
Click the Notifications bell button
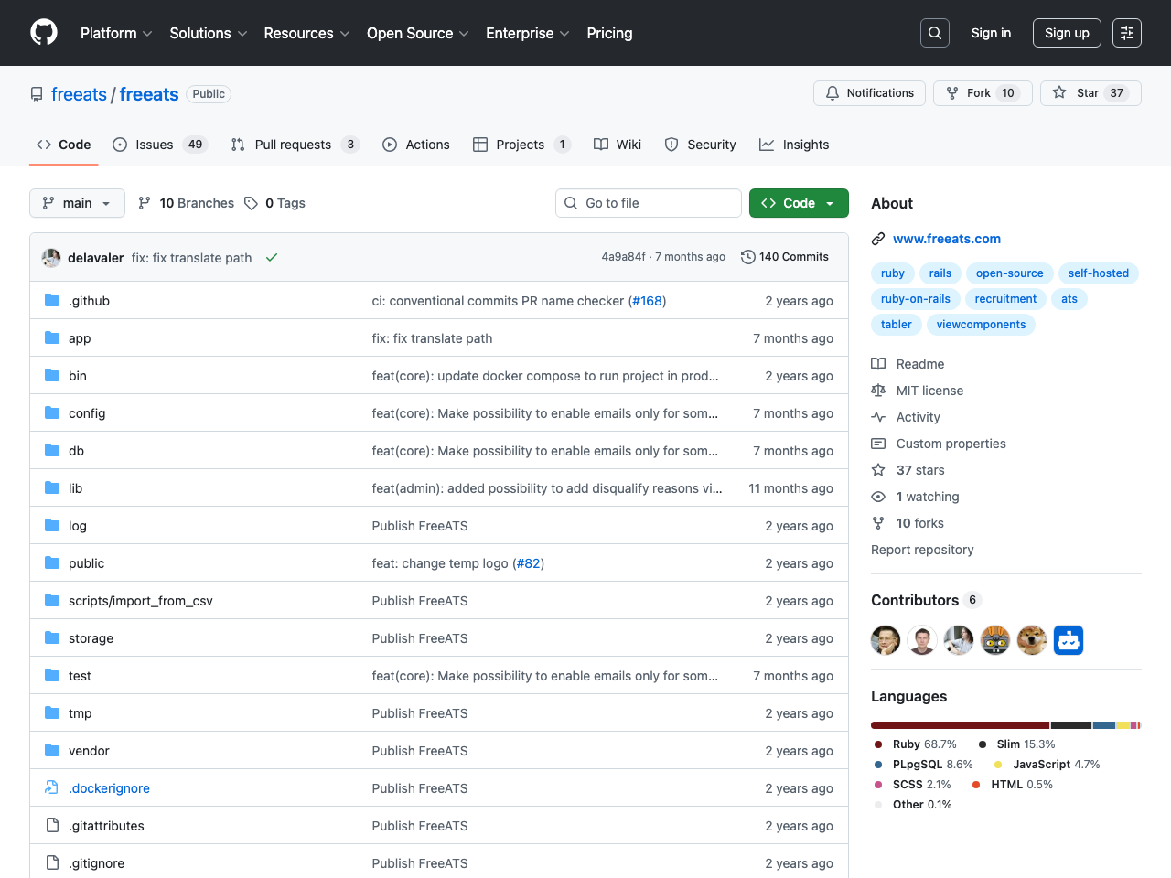(x=869, y=93)
